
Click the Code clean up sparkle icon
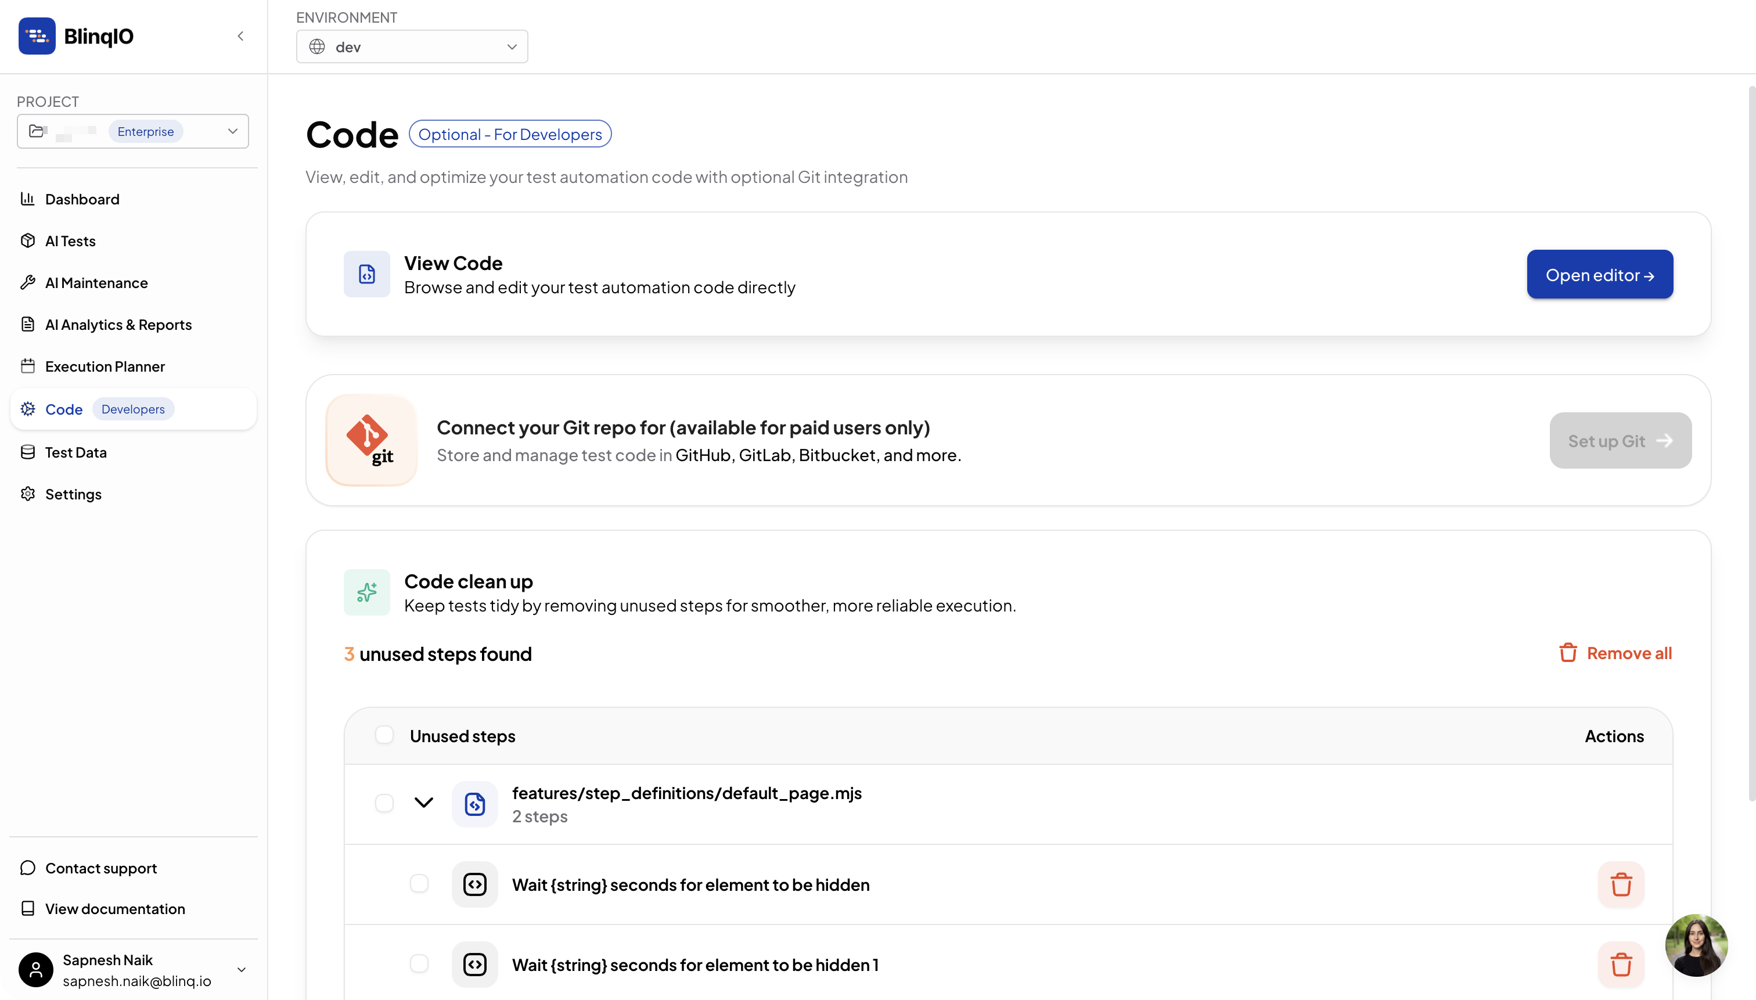click(x=367, y=592)
